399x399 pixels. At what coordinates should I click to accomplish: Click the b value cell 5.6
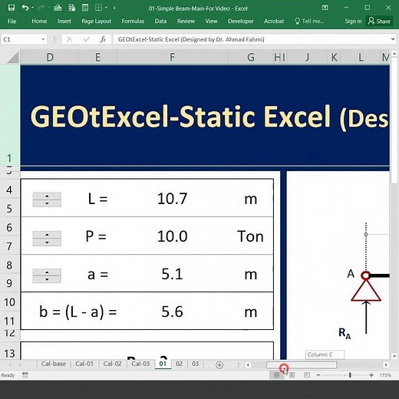(172, 312)
